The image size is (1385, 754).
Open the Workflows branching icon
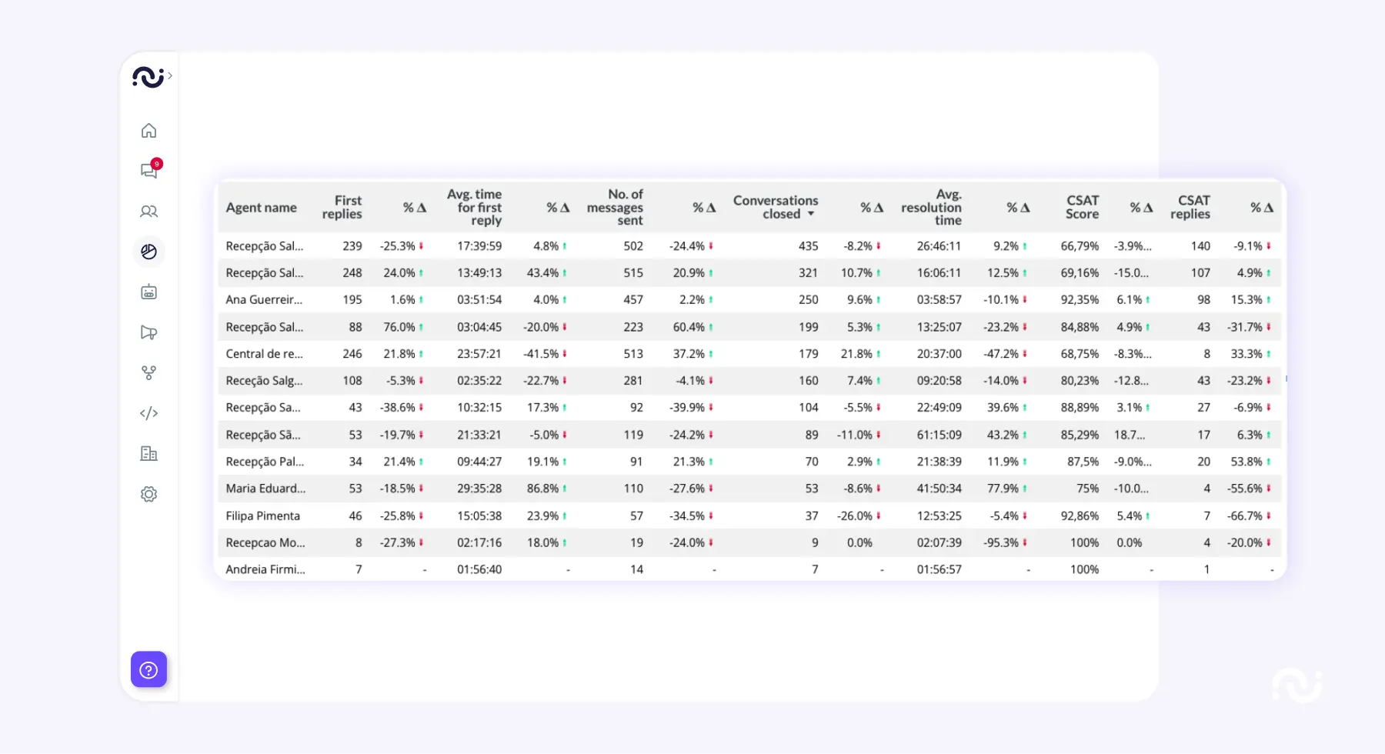pyautogui.click(x=149, y=372)
